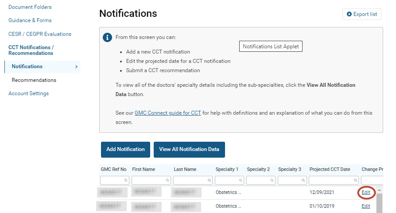The width and height of the screenshot is (396, 213).
Task: Click search icon in Projected CCT Date filter
Action: click(355, 180)
